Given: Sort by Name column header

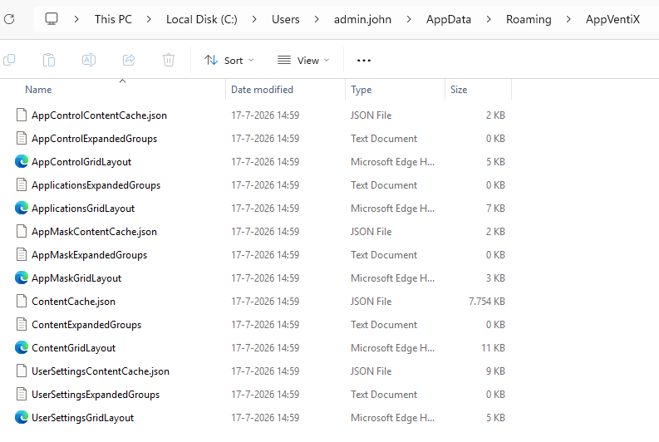Looking at the screenshot, I should (38, 90).
